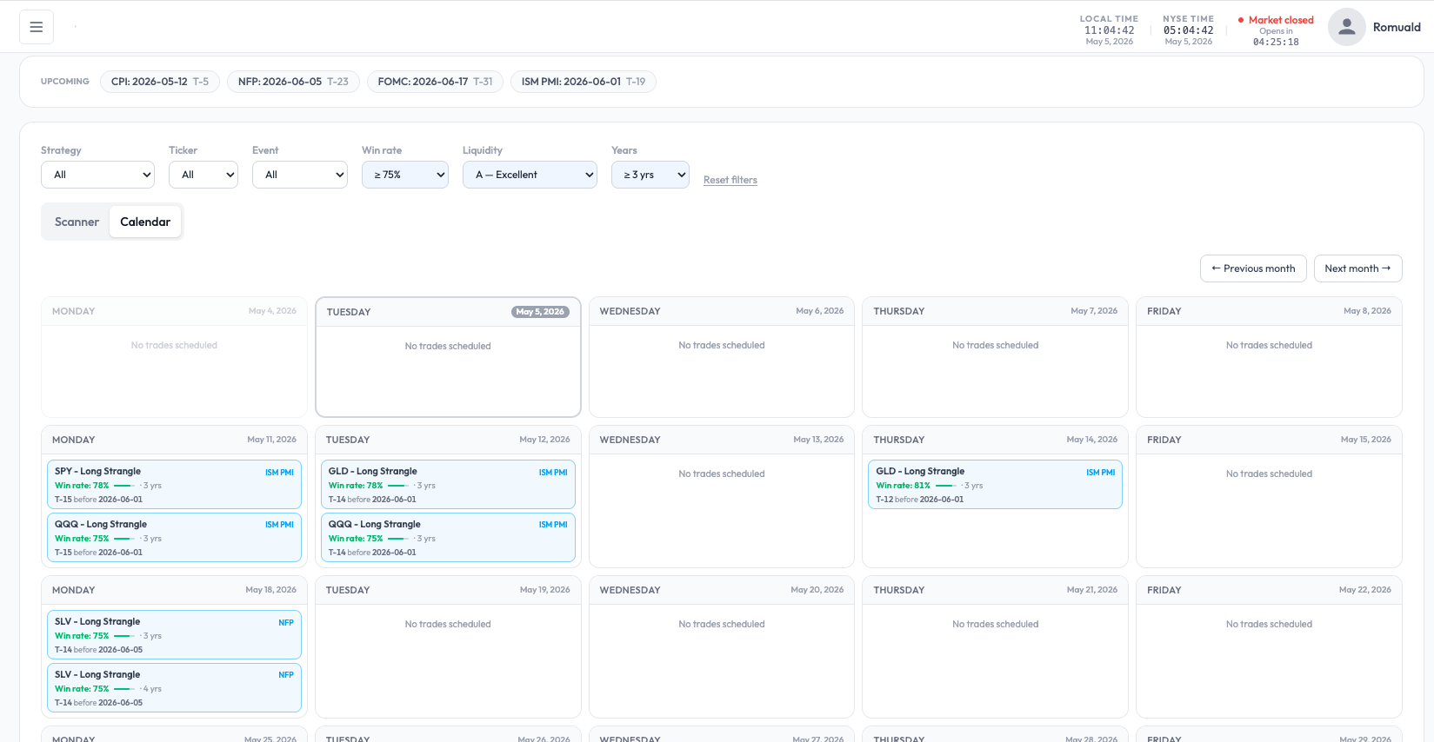Screen dimensions: 1434x742
Task: Change the Win rate filter
Action: point(405,175)
